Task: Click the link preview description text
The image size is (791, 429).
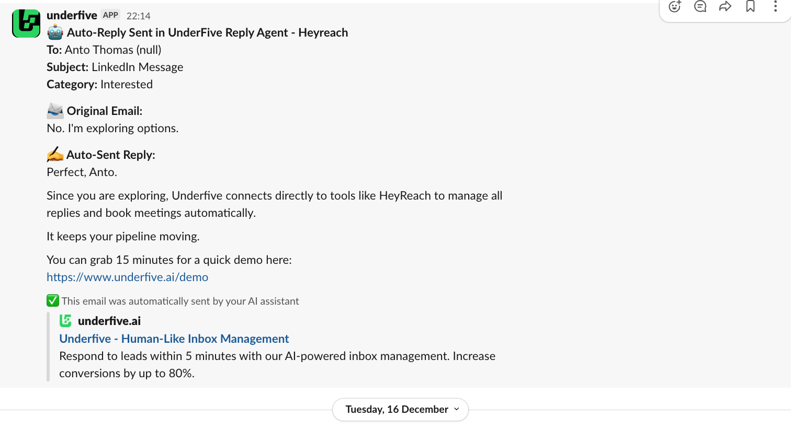Action: (277, 364)
